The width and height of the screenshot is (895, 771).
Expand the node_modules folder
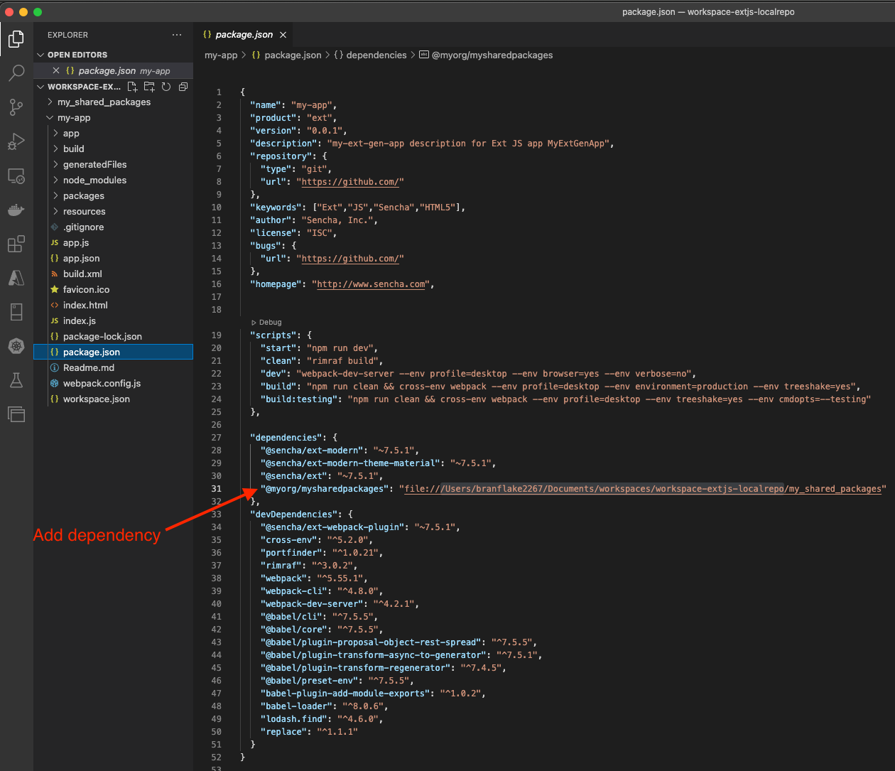pos(94,180)
